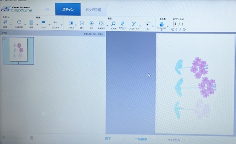Select the scanned flower page thumbnail

pyautogui.click(x=18, y=51)
